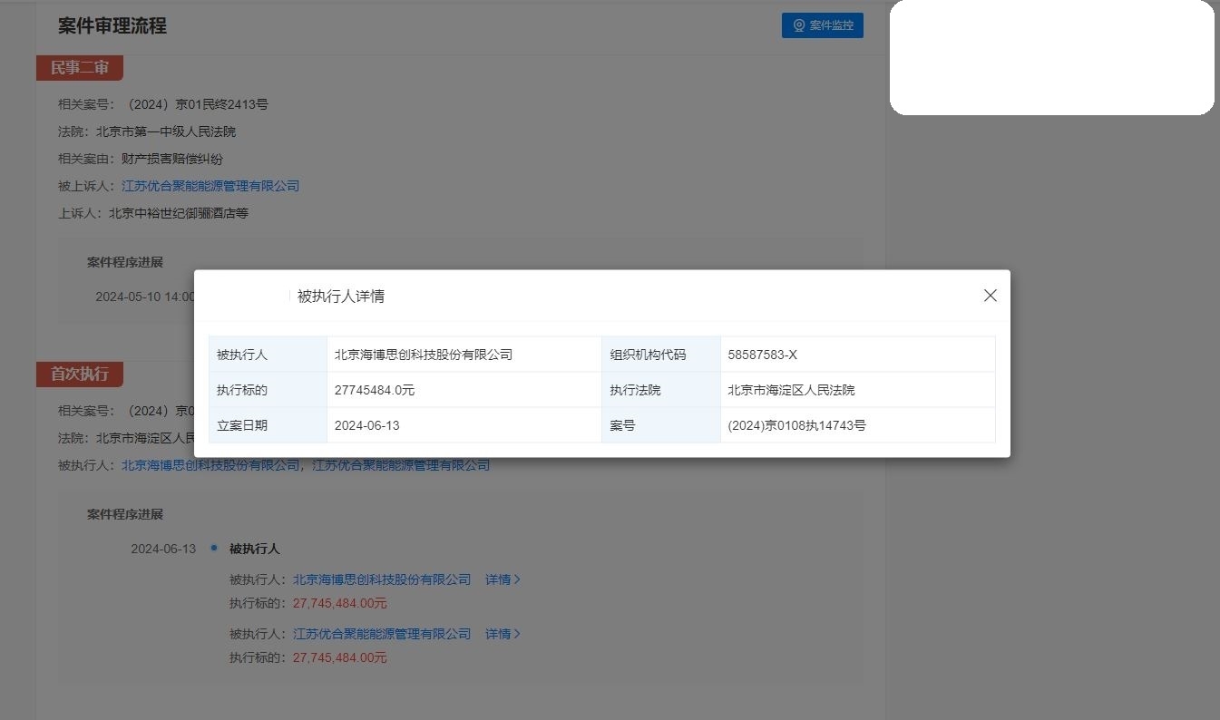This screenshot has height=720, width=1220.
Task: Click the case number (2024)京0108执14743号
Action: pos(796,425)
